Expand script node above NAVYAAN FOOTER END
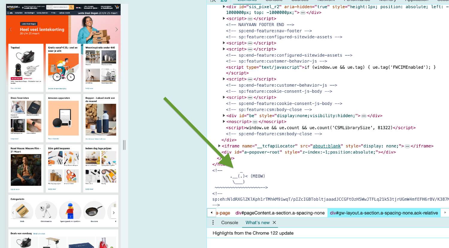This screenshot has height=248, width=449. [x=224, y=19]
